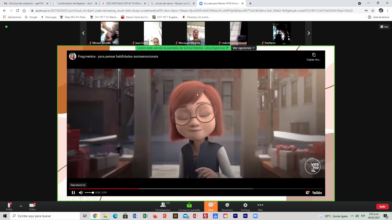The width and height of the screenshot is (392, 220).
Task: Focus the zoom.us address bar
Action: [194, 10]
